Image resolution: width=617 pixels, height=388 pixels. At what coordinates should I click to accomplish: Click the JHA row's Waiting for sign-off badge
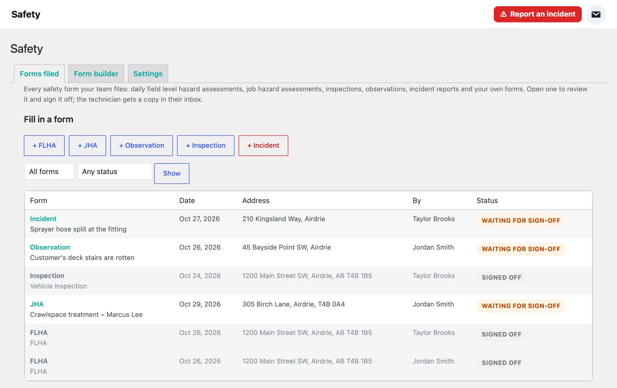(x=521, y=306)
